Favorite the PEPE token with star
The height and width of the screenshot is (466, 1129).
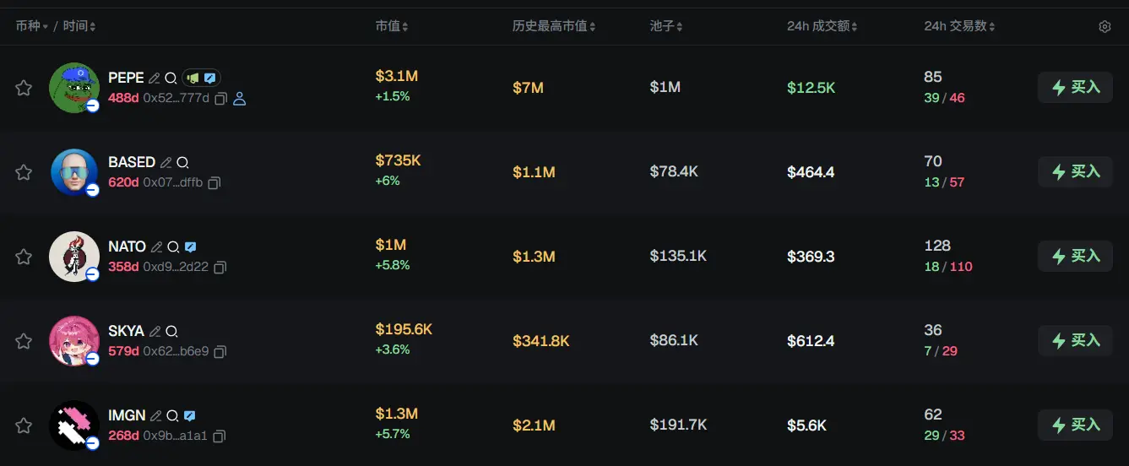[x=24, y=88]
